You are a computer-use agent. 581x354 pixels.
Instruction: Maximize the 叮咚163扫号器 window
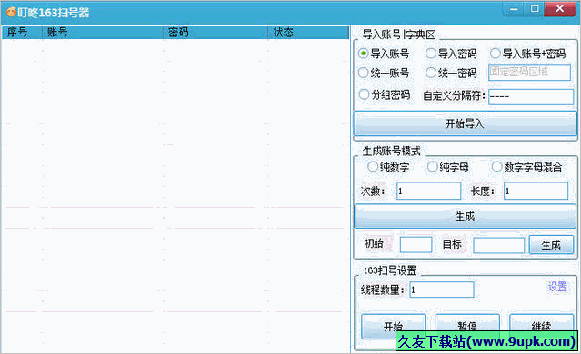(x=535, y=9)
